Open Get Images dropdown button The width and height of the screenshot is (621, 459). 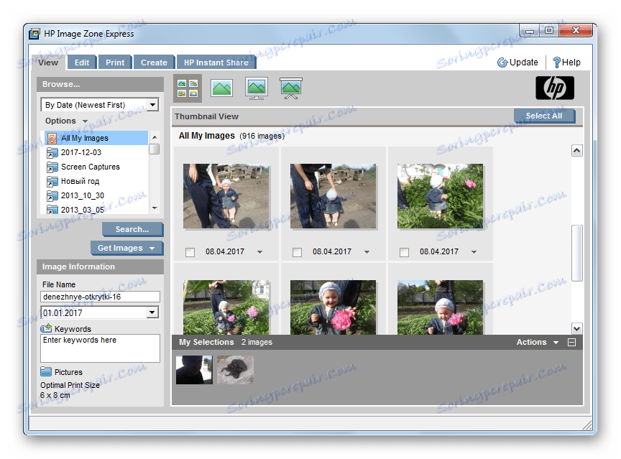point(126,248)
